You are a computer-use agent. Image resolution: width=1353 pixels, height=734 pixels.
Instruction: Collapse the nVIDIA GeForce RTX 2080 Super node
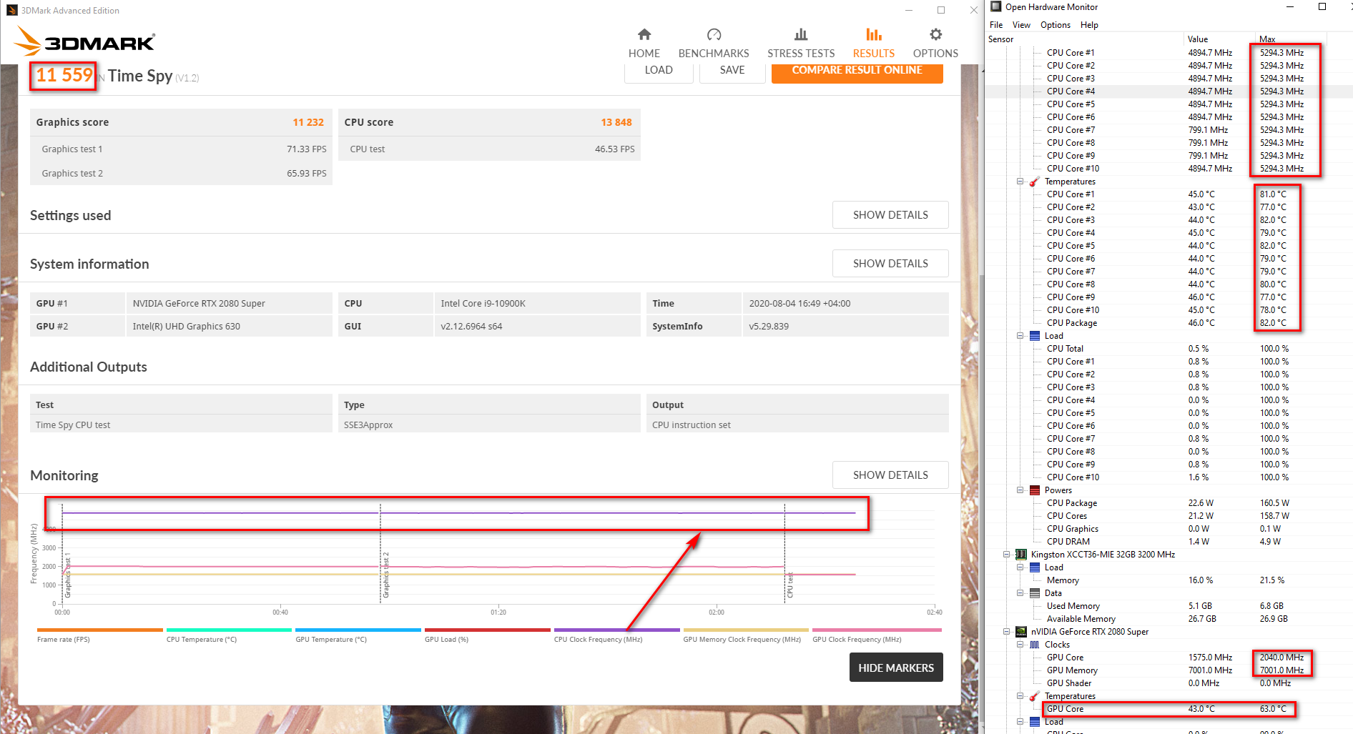[x=1007, y=632]
